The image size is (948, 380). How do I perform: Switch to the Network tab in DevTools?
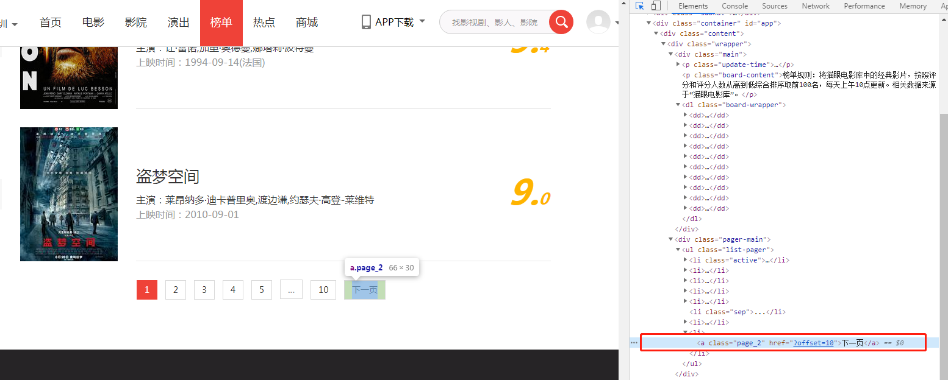coord(815,5)
